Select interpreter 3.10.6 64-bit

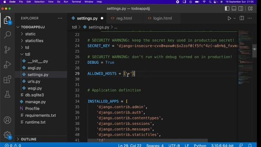222,145
